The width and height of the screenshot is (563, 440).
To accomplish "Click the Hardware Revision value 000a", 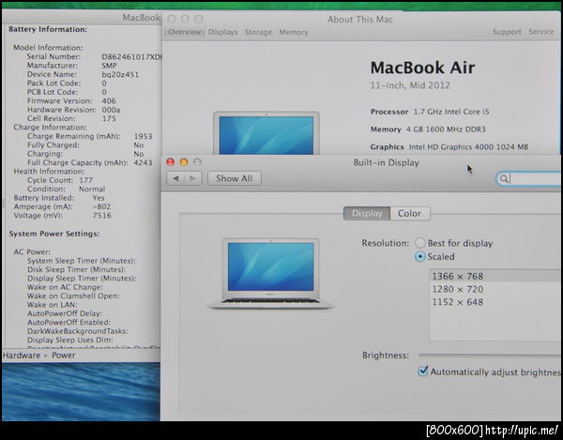I will (111, 110).
